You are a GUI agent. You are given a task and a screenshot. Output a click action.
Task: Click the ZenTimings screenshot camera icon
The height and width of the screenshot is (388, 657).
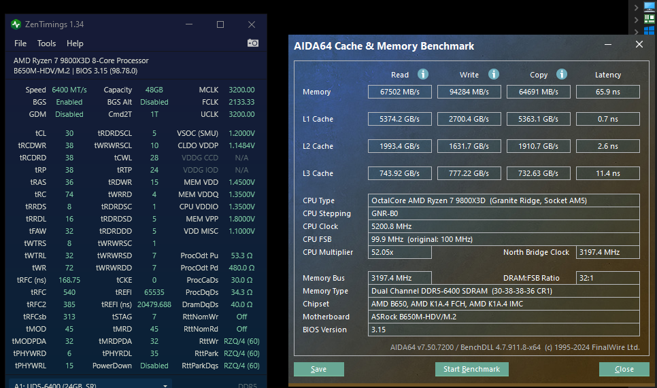click(x=252, y=43)
